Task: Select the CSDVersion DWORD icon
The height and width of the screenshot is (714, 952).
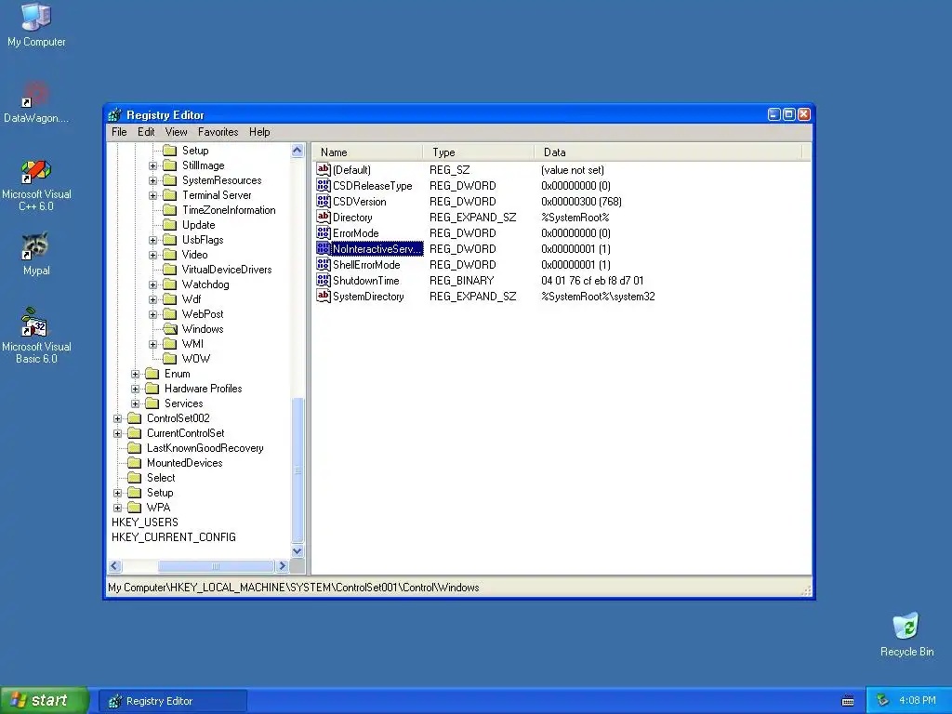Action: coord(323,201)
